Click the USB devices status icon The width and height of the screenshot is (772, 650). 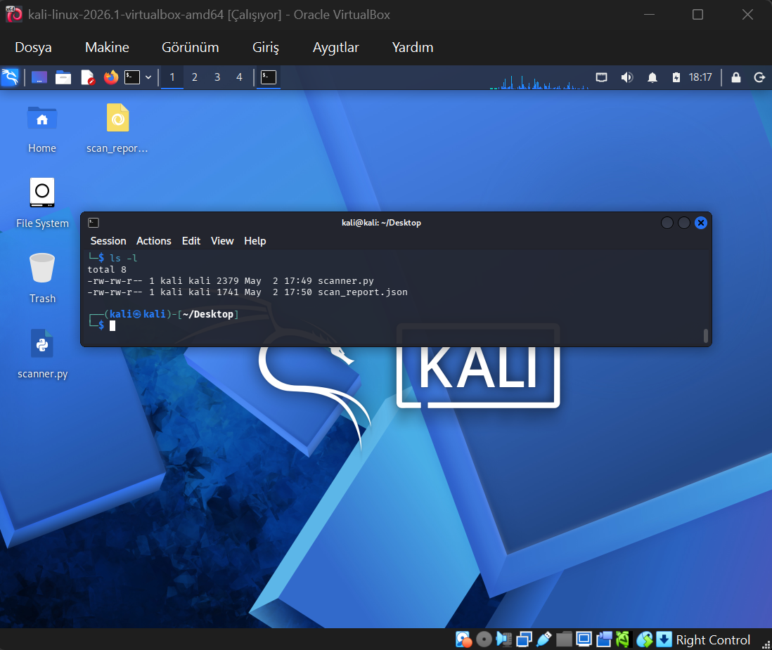pos(544,639)
